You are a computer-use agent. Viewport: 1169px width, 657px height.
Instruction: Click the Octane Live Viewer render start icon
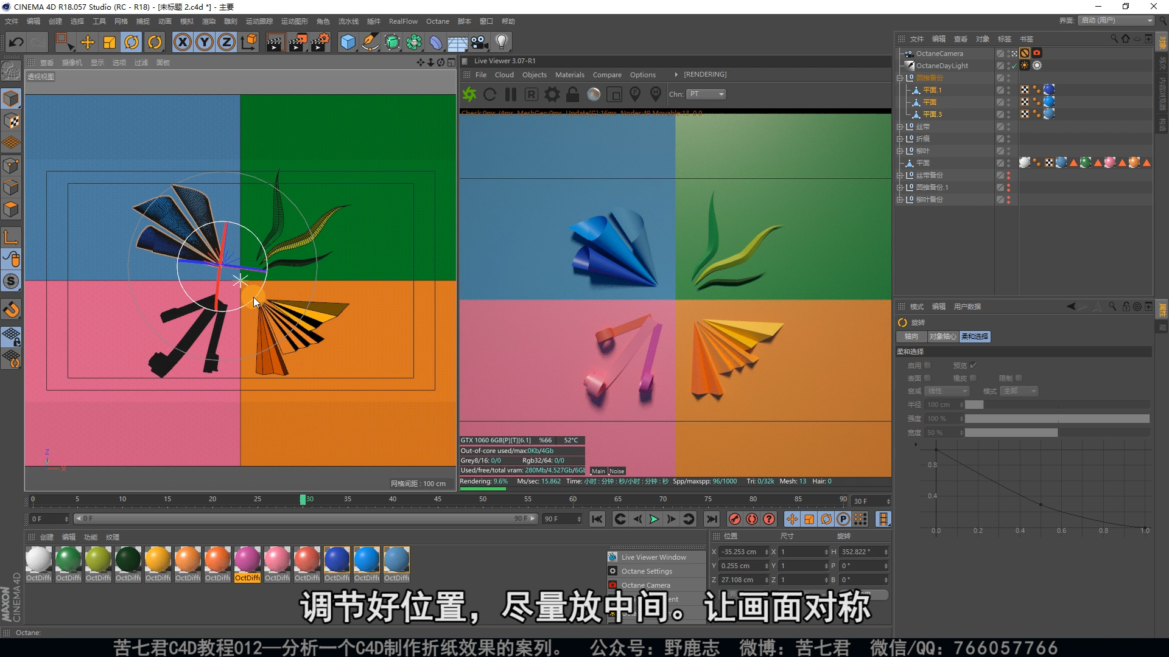(x=469, y=94)
